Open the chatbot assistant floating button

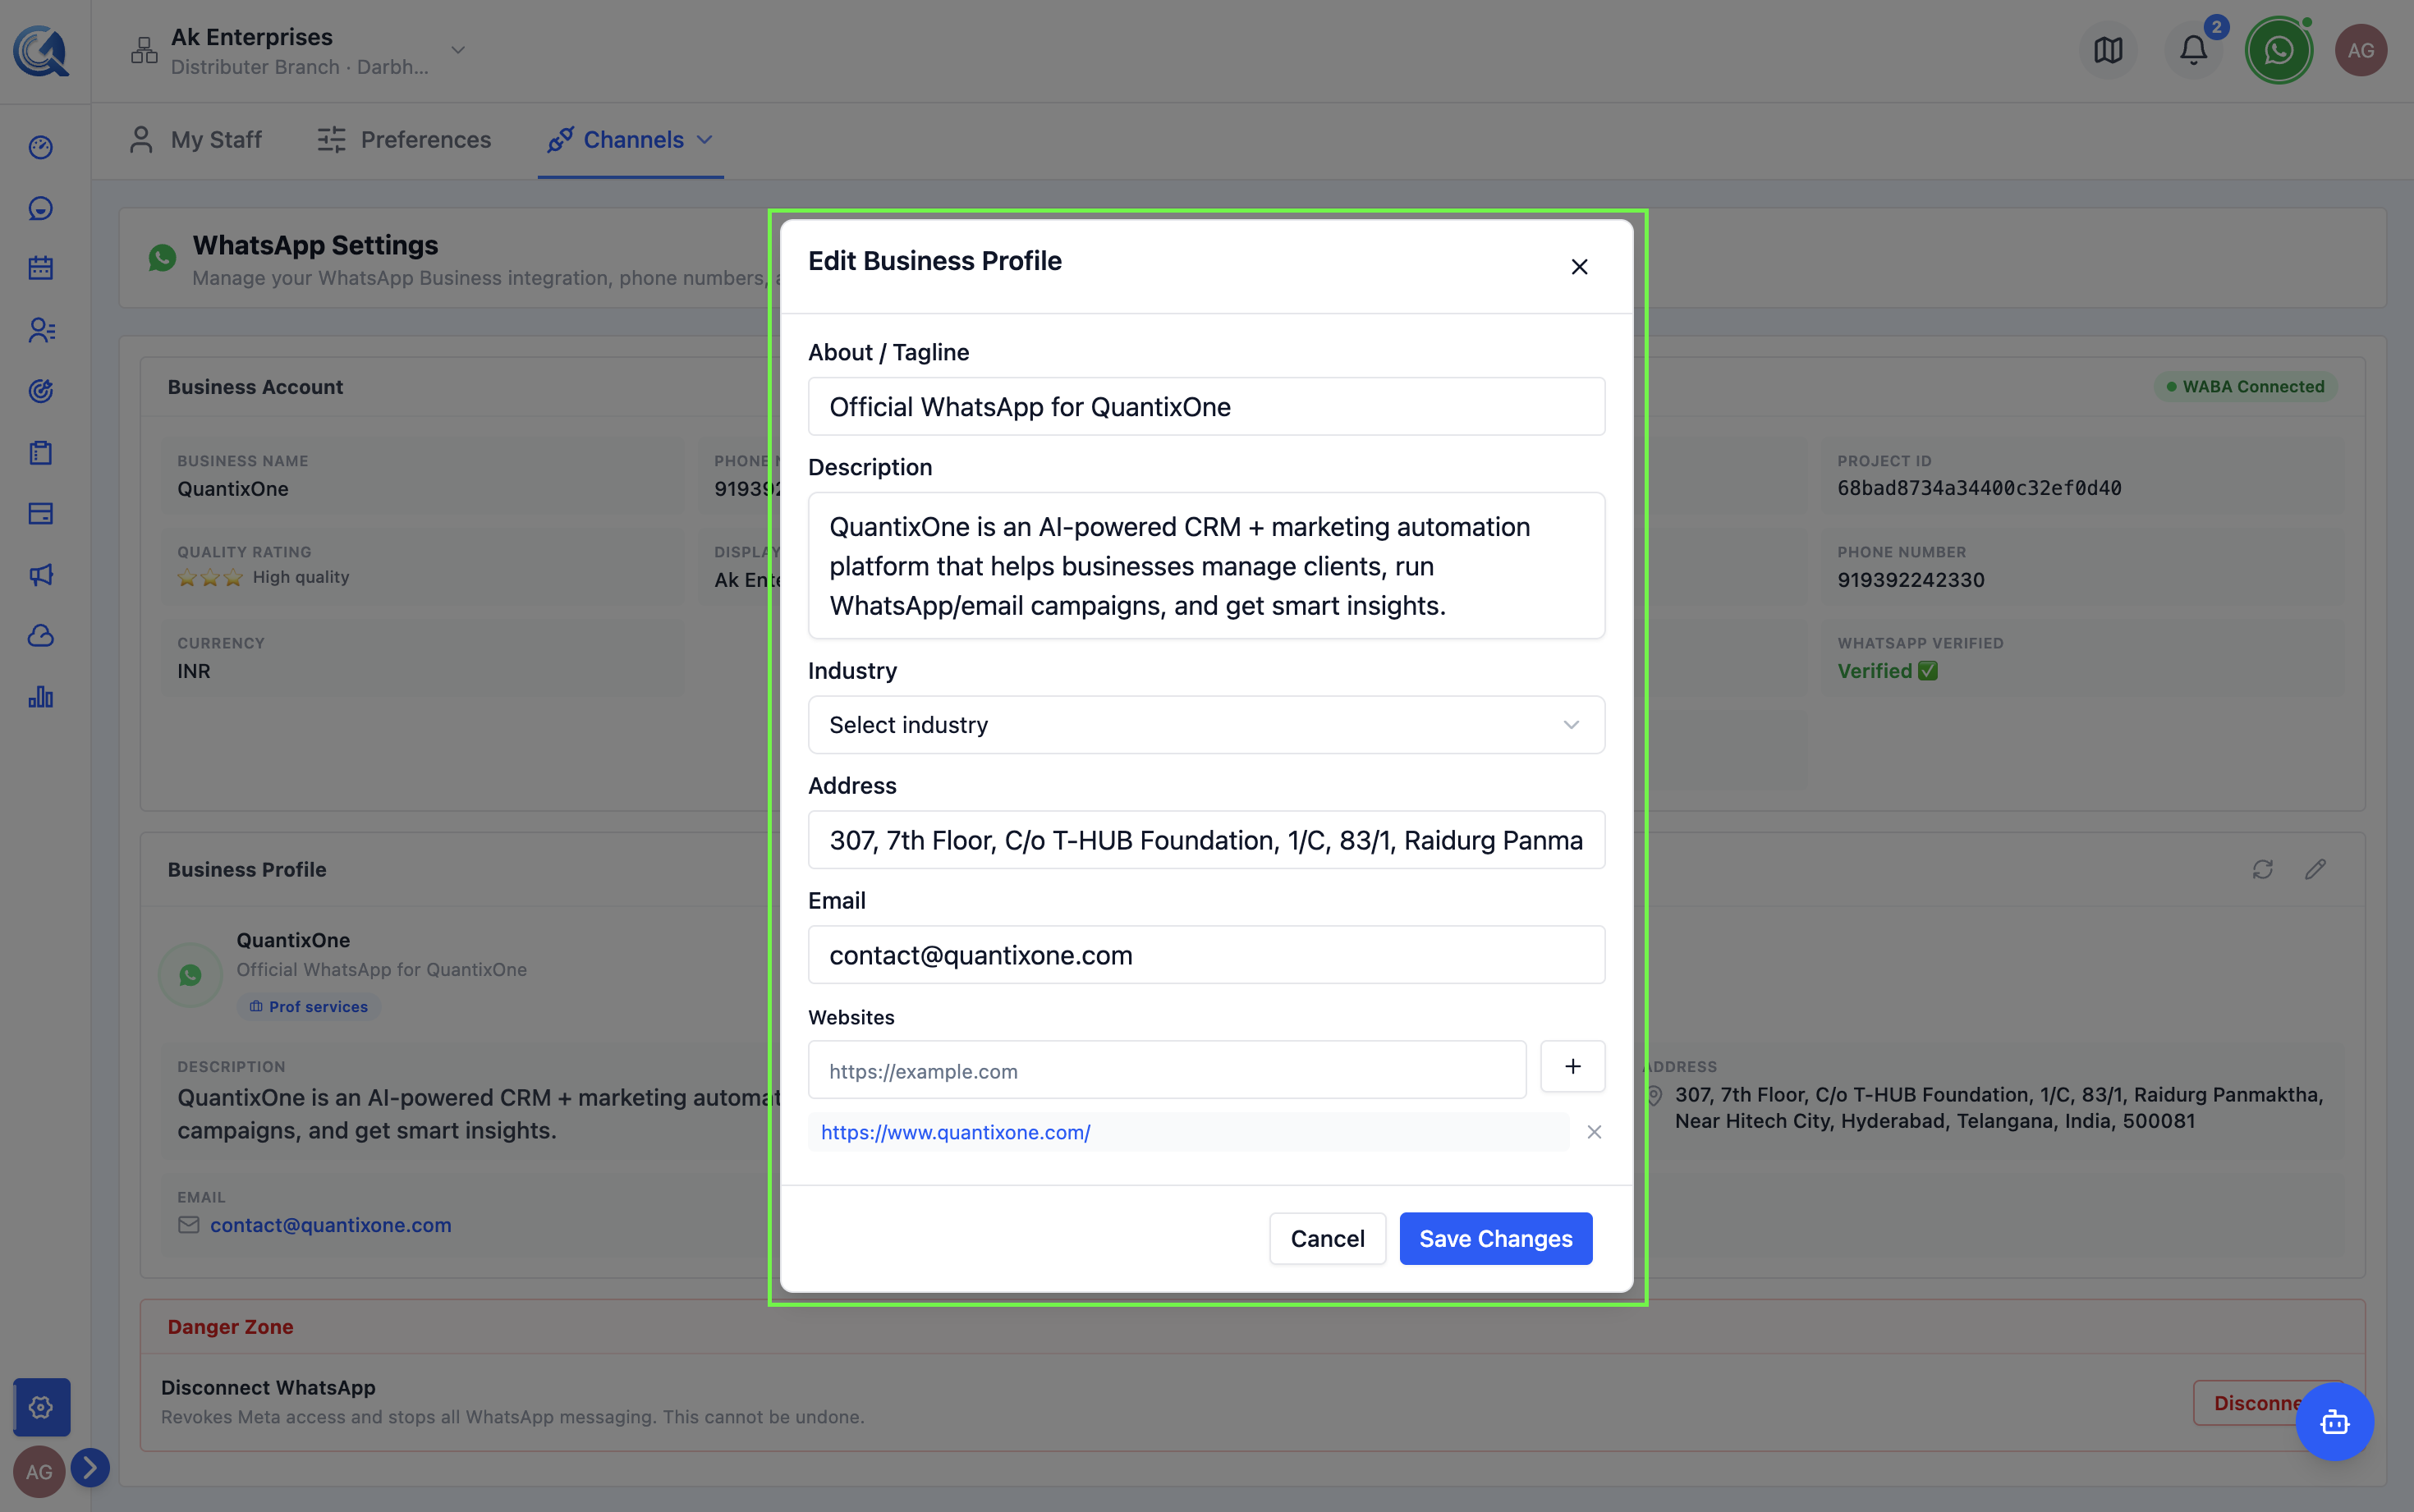[2334, 1422]
